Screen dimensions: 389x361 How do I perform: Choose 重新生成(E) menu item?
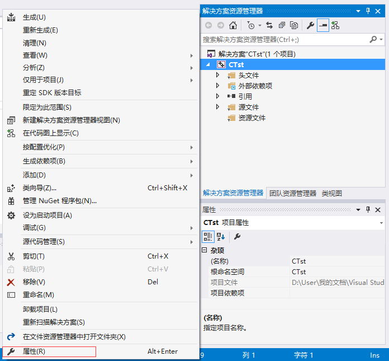tap(101, 30)
